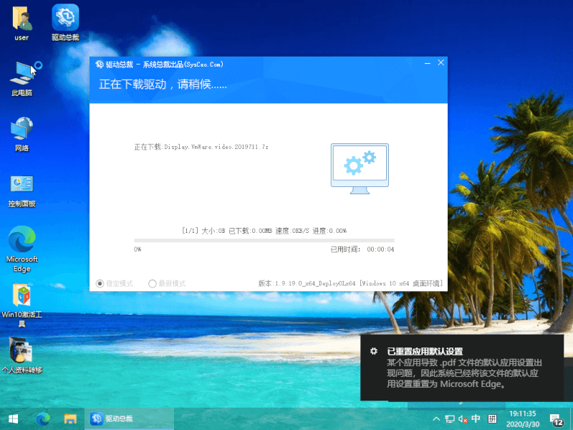Viewport: 573px width, 430px height.
Task: Close the 驱动总裁 window
Action: [440, 62]
